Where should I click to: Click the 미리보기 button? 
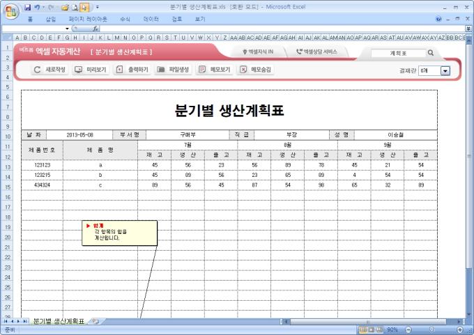coord(91,70)
